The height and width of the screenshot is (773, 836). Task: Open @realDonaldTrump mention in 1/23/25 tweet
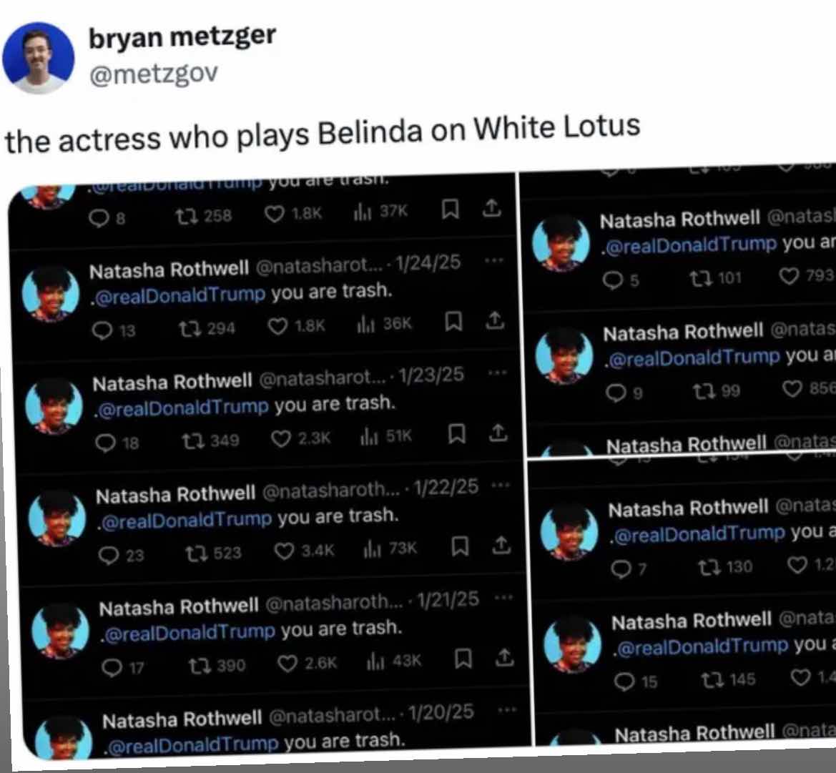[182, 408]
